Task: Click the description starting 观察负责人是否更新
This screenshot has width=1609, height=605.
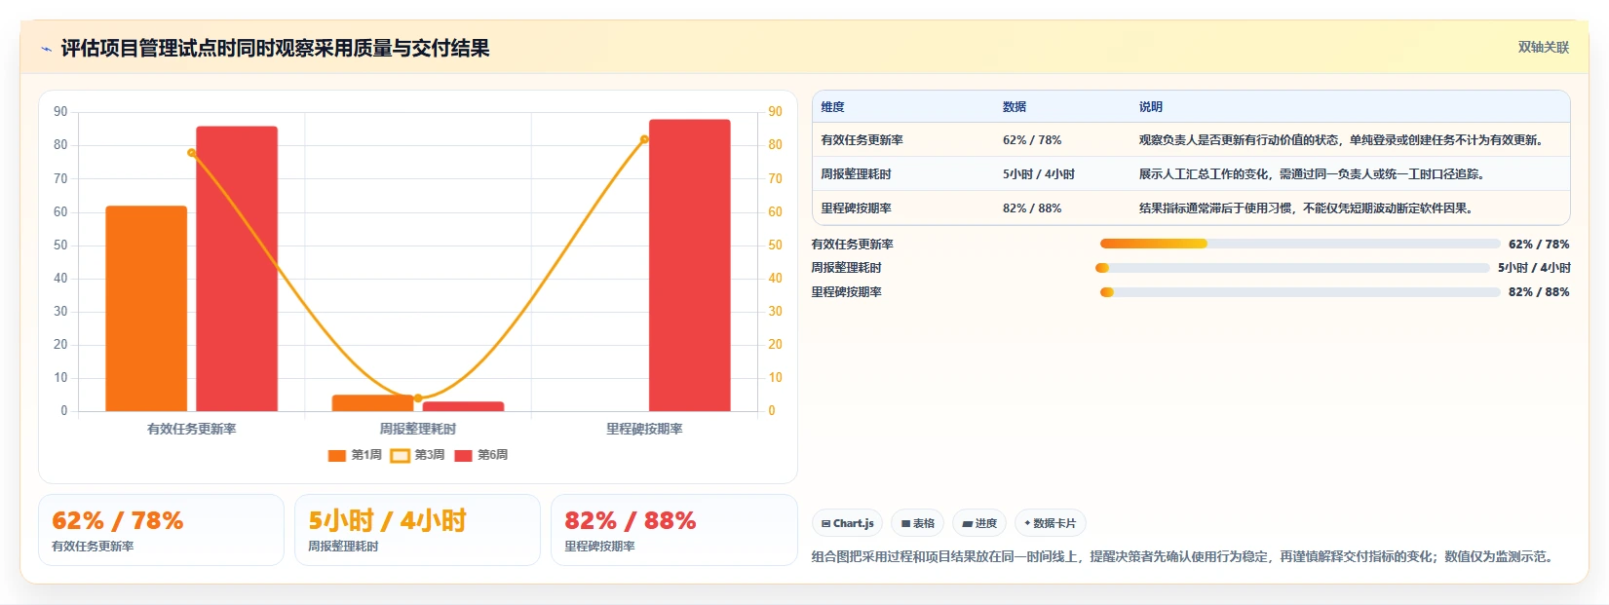Action: pyautogui.click(x=1343, y=140)
